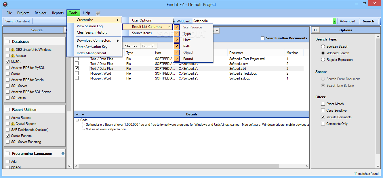383x178 pixels.
Task: Click the shopping cart icon in menu bar
Action: (x=98, y=13)
